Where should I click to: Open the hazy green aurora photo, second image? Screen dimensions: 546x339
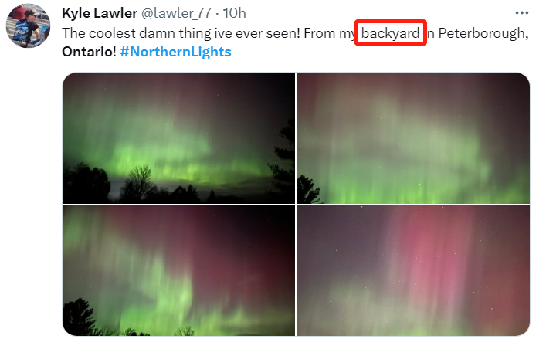[413, 137]
